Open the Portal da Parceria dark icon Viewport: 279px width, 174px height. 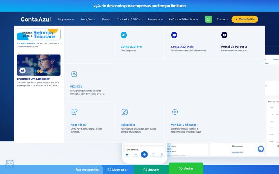pyautogui.click(x=224, y=35)
